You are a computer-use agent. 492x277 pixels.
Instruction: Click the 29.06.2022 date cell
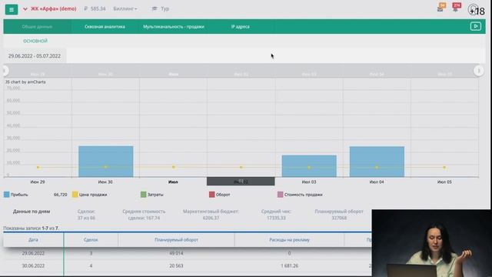coord(33,253)
